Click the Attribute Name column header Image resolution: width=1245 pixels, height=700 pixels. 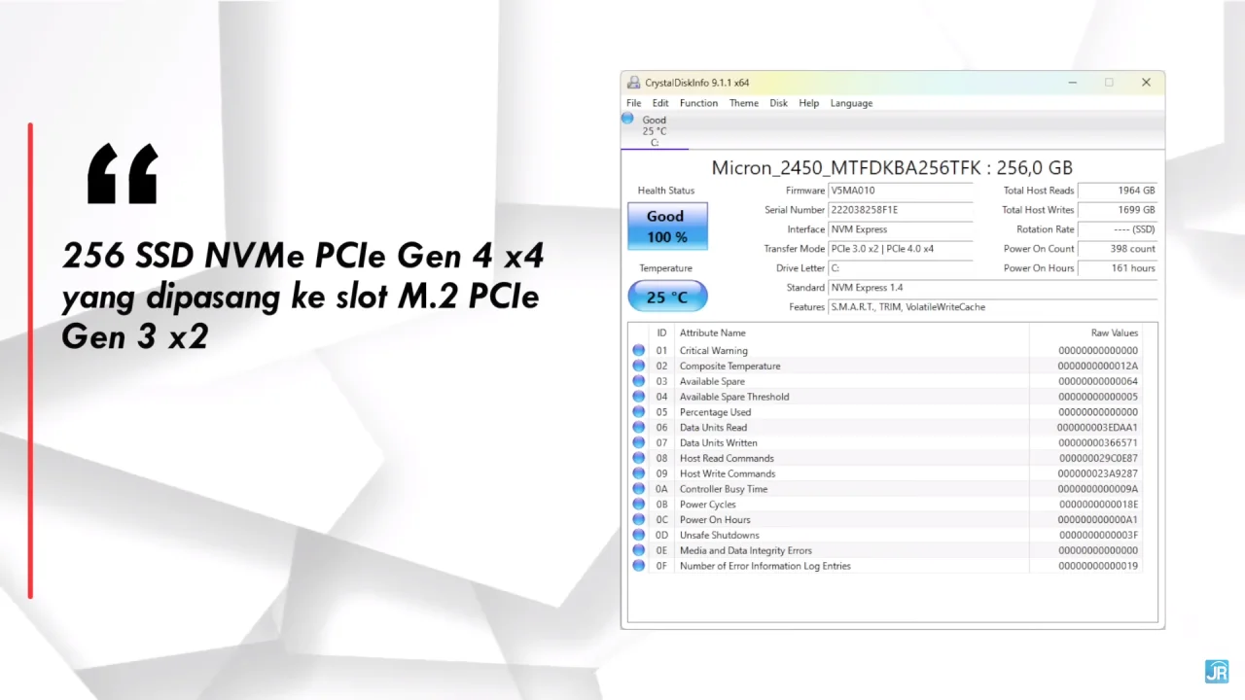[713, 332]
